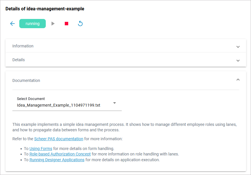Expand the Details section chevron
This screenshot has height=175, width=251.
point(238,60)
